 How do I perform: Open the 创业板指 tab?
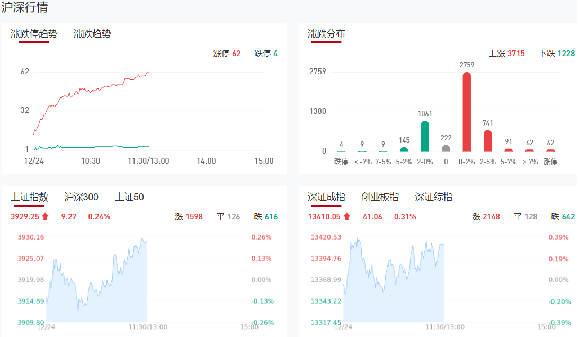tap(380, 197)
